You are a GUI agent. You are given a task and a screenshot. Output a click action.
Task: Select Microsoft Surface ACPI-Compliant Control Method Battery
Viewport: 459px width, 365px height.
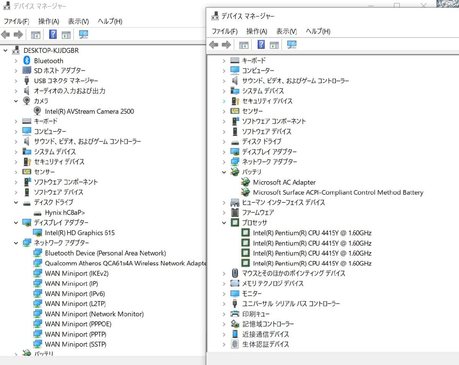point(338,192)
